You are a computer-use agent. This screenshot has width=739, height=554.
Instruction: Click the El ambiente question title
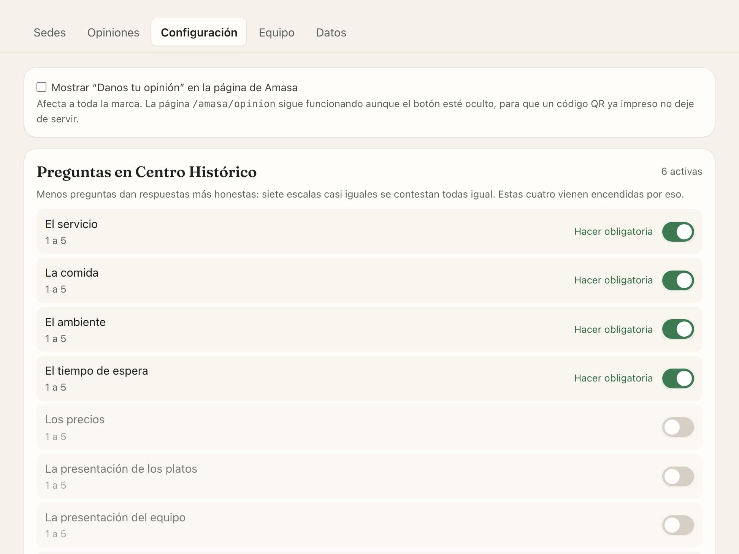point(75,322)
